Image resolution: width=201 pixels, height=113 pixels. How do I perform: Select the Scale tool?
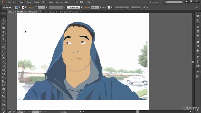coord(3,66)
